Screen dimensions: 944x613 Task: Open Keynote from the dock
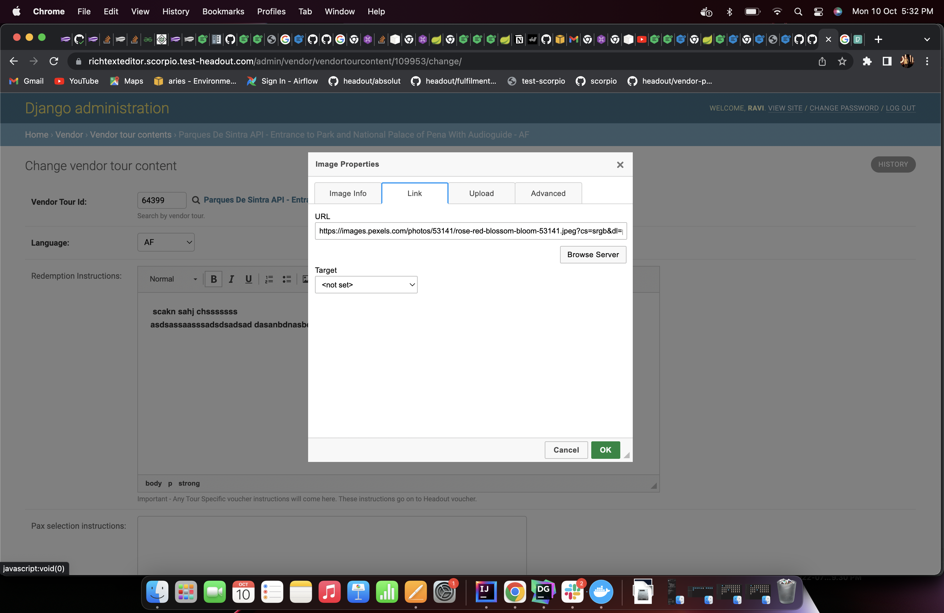358,592
